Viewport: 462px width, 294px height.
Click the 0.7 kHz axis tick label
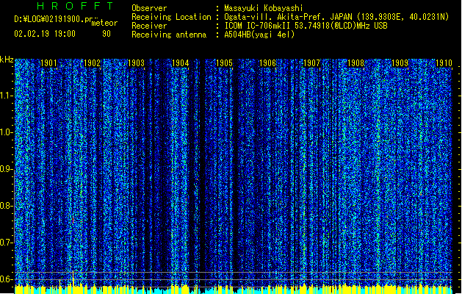tap(6, 243)
